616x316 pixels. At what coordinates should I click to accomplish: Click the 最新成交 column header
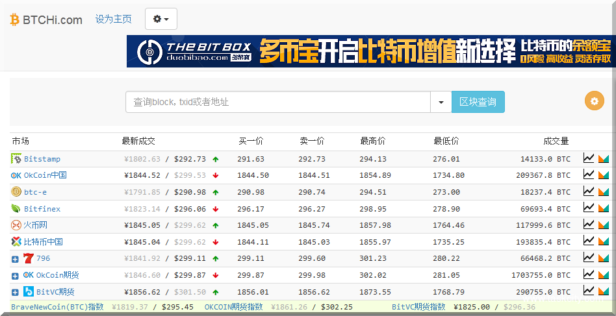tap(138, 141)
